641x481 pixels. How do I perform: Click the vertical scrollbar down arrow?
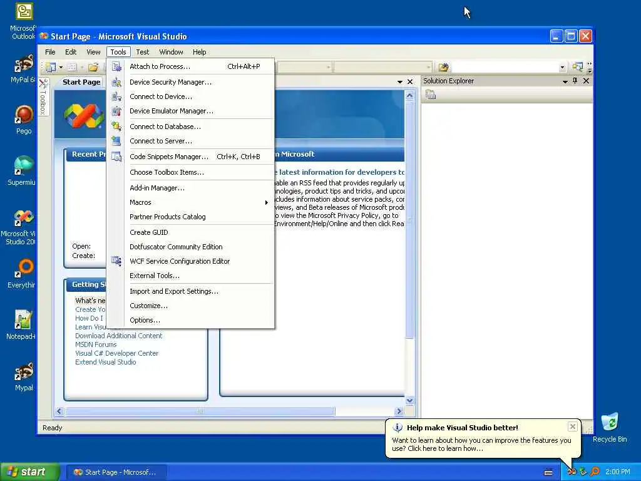[409, 400]
